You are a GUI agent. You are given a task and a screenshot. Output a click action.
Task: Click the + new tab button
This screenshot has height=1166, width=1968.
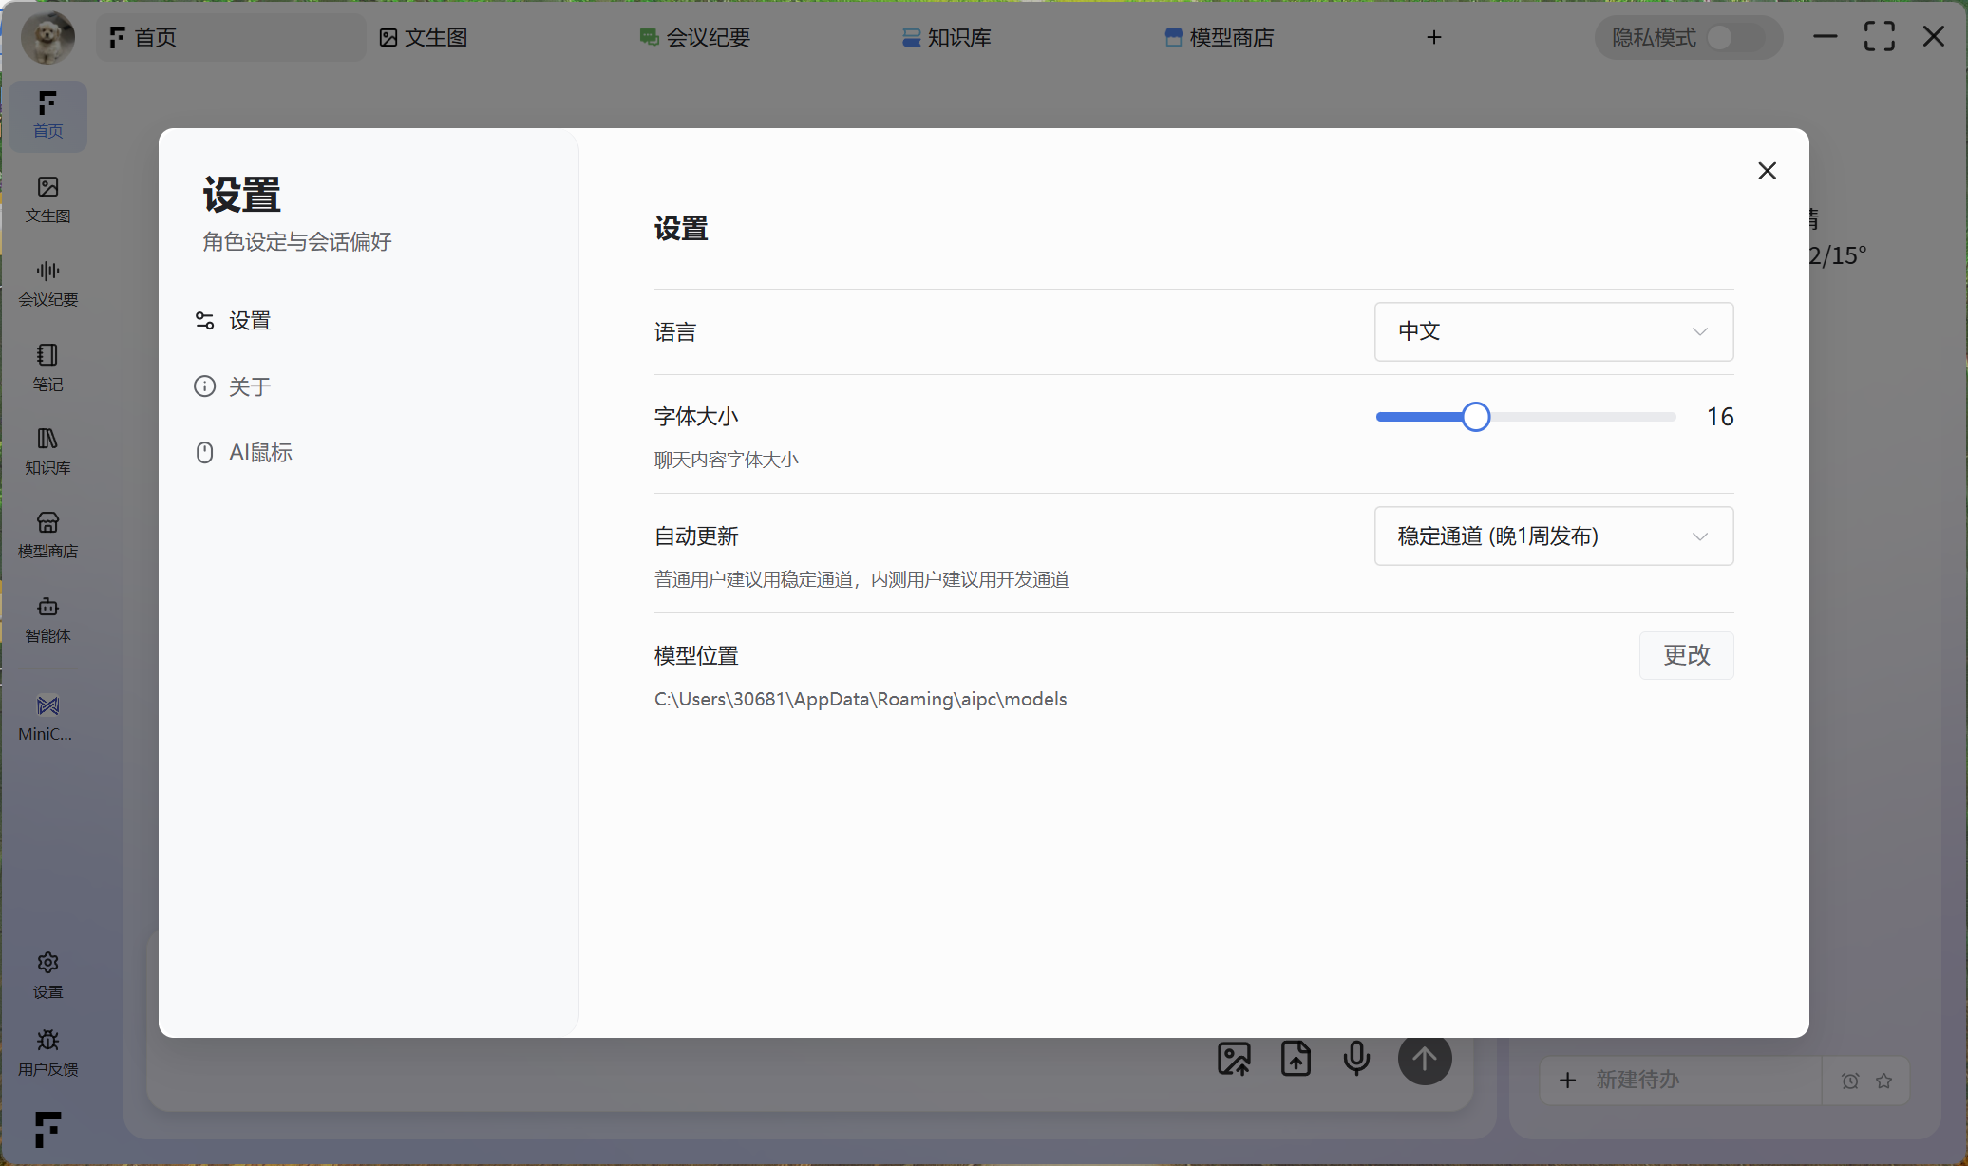(x=1434, y=37)
